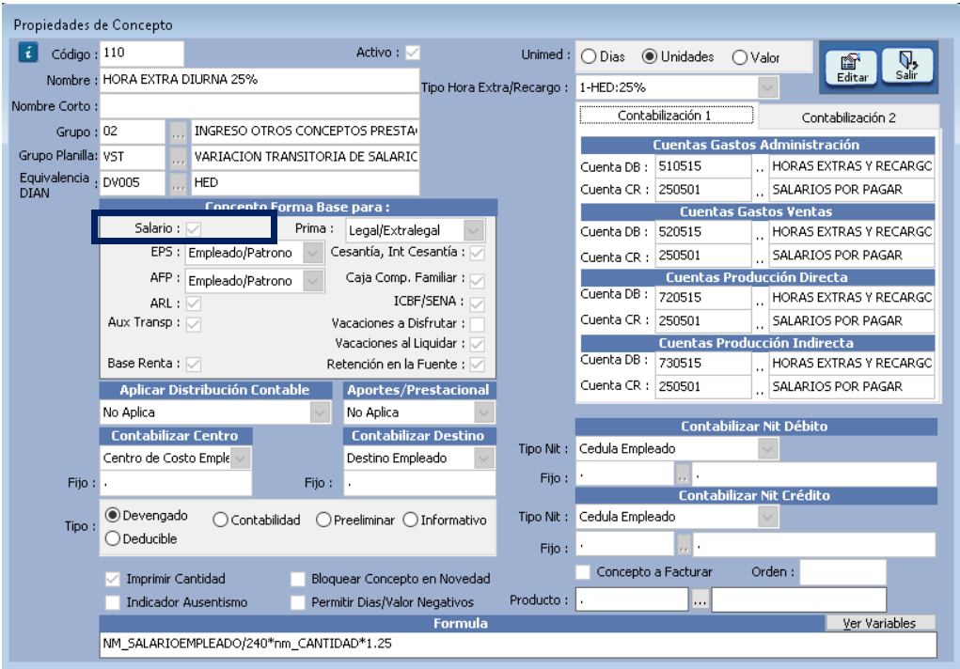Select Contabilidad type radio button
The width and height of the screenshot is (960, 669).
click(220, 520)
